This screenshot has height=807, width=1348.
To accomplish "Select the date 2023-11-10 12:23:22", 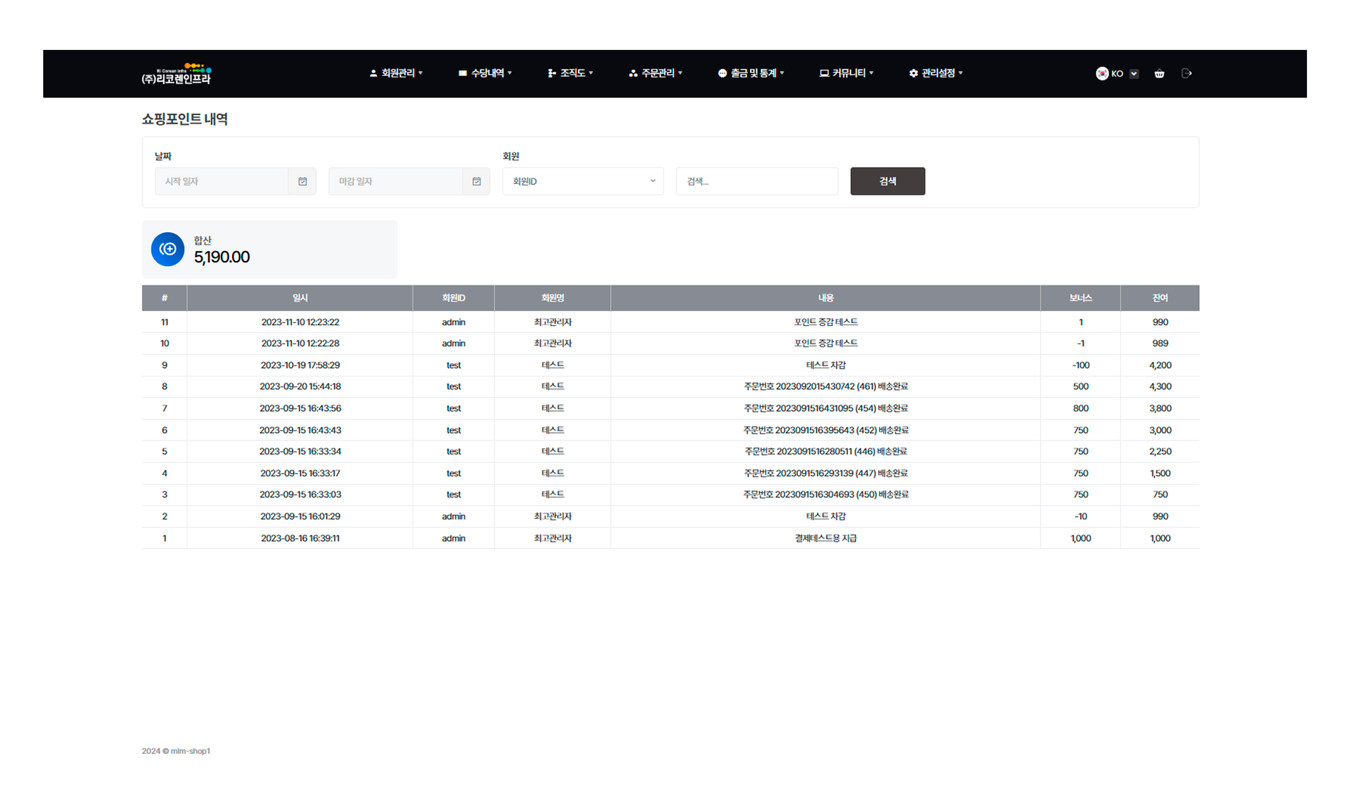I will [x=300, y=322].
